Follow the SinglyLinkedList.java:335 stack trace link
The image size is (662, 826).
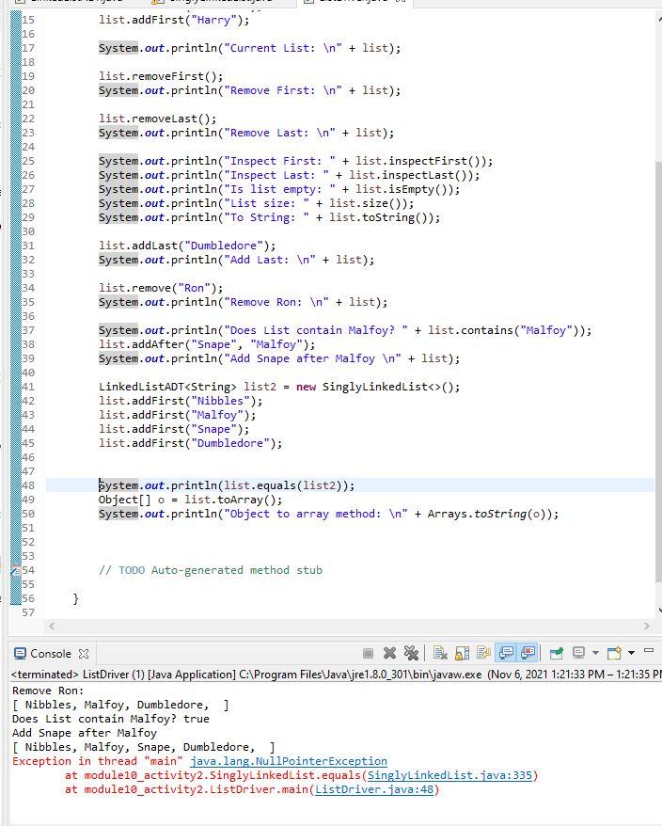449,775
